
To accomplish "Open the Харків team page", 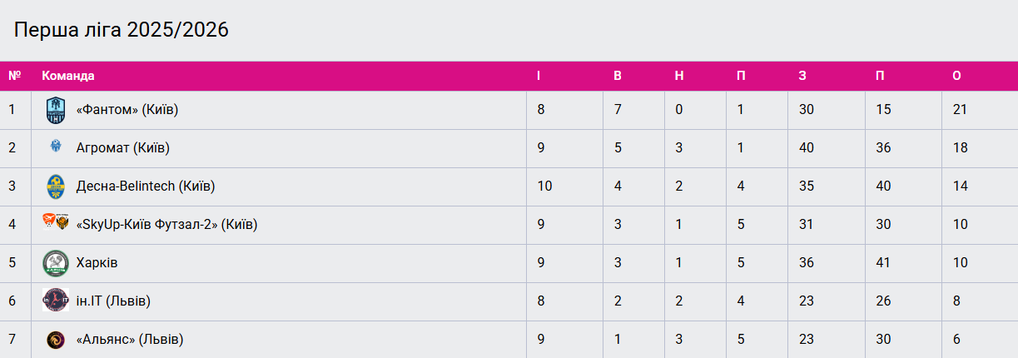I will (97, 263).
